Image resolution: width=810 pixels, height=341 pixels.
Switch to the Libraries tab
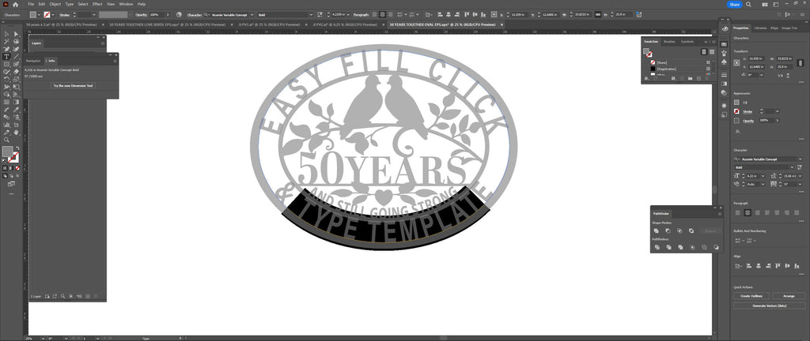tap(760, 28)
